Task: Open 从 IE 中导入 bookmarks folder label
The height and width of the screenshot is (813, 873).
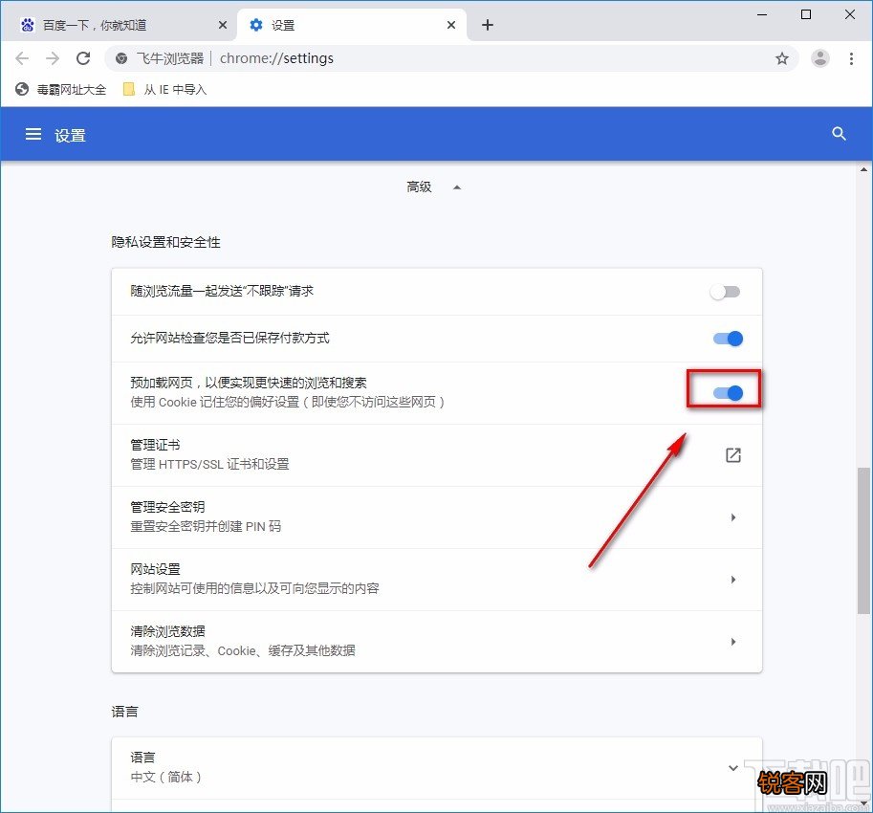Action: tap(175, 89)
